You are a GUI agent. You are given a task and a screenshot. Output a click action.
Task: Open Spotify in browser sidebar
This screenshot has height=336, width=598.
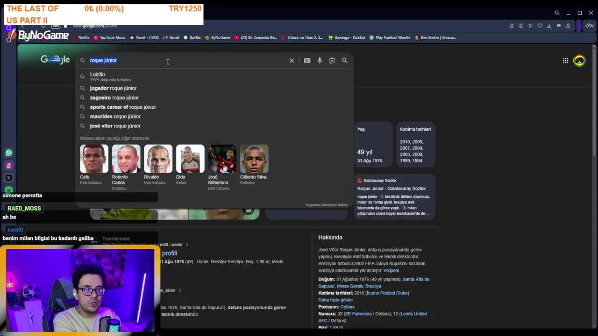click(9, 190)
